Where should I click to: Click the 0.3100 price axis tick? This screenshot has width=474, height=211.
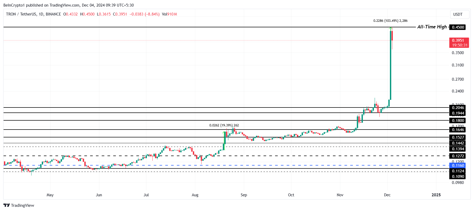click(x=458, y=65)
